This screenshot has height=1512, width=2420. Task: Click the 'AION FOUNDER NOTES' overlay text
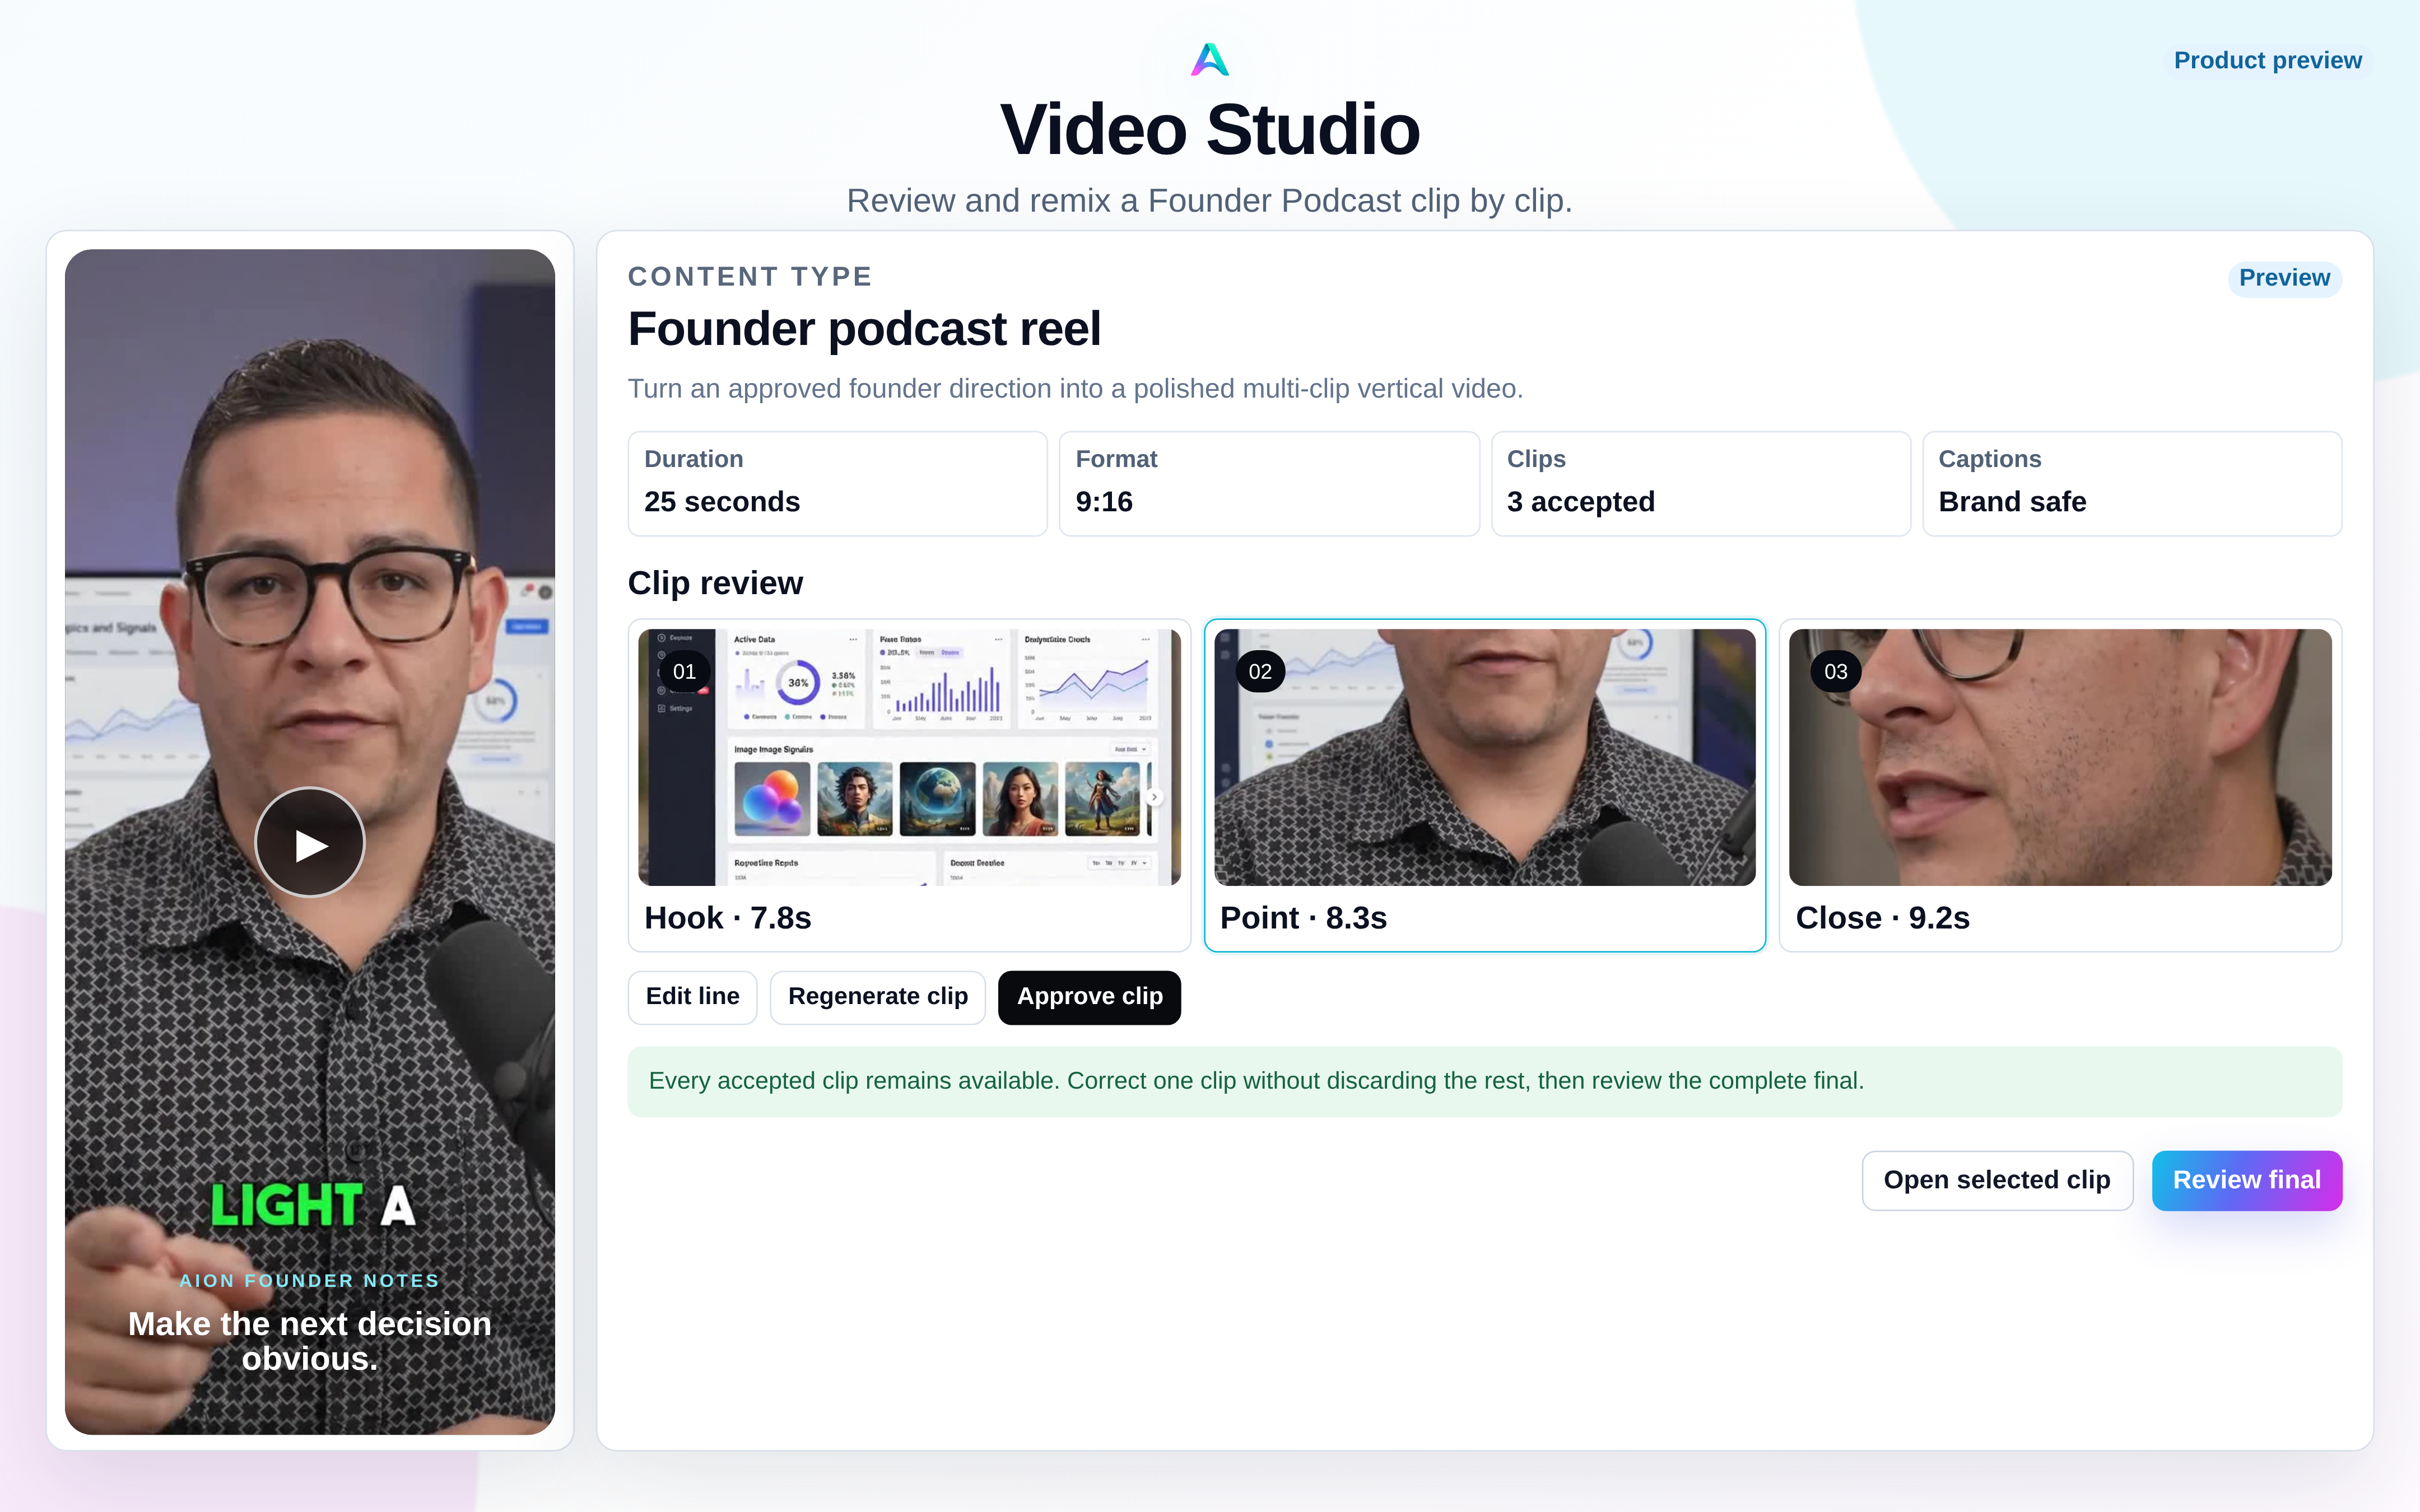coord(310,1280)
